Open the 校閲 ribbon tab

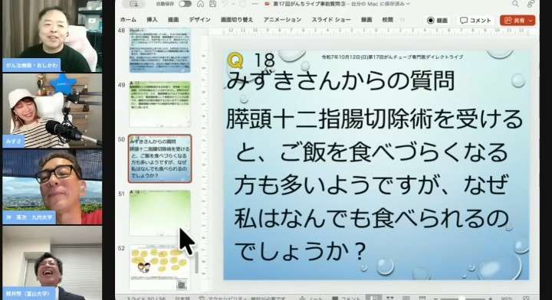388,20
